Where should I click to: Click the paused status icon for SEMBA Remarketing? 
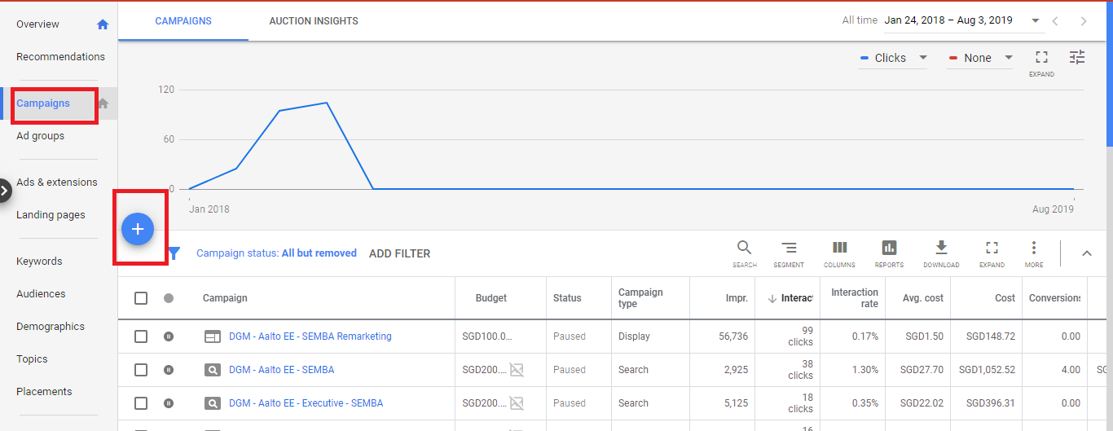(169, 336)
